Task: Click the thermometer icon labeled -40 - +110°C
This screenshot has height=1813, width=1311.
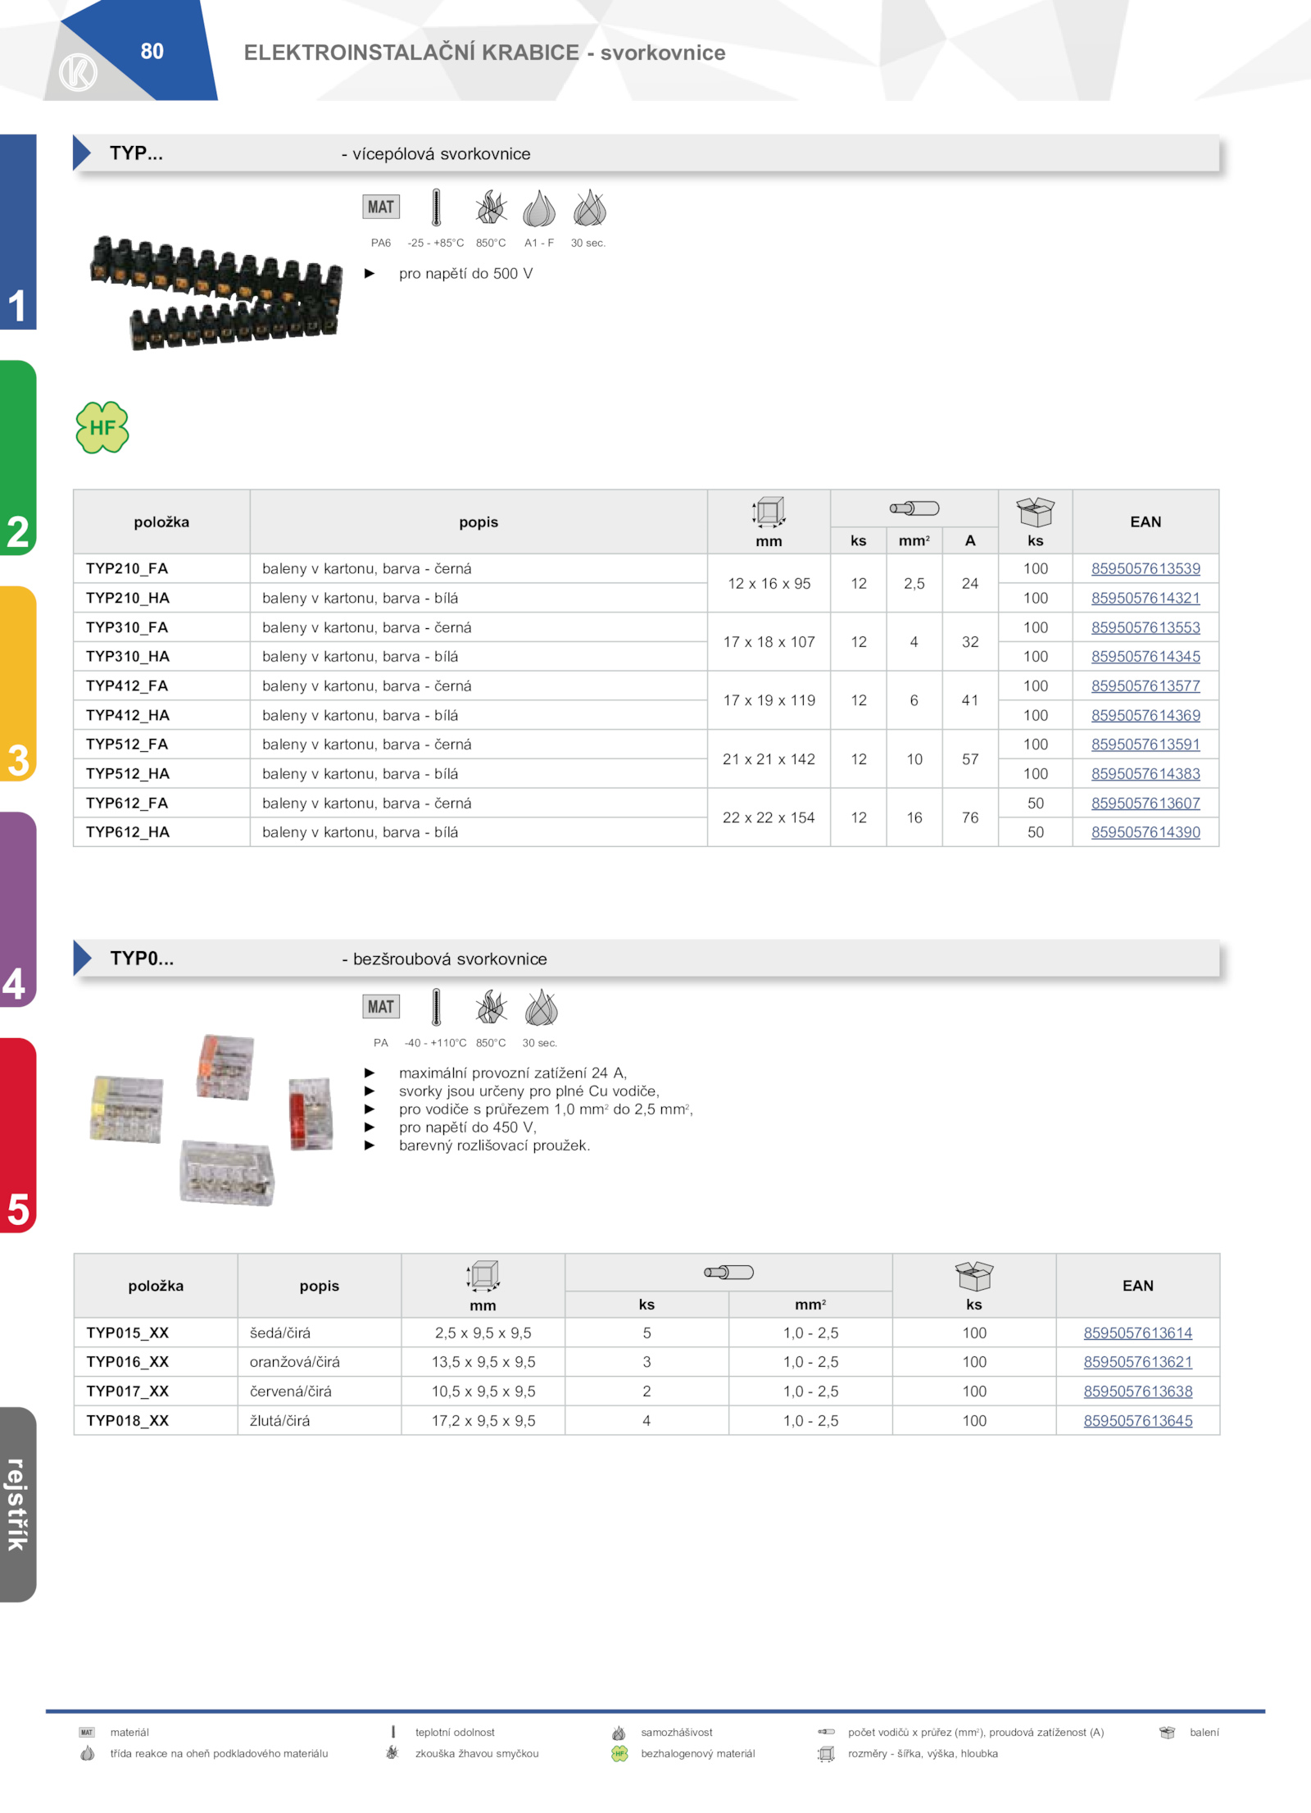Action: 436,1007
